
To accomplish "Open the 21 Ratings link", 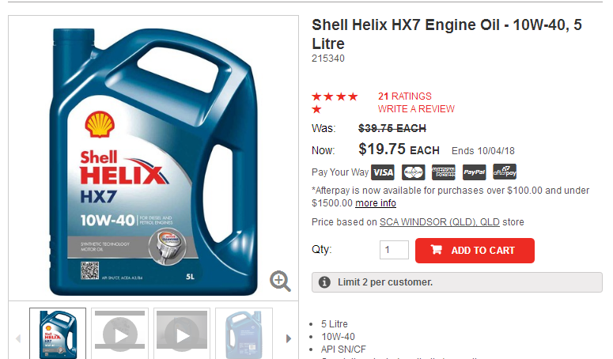I will (405, 96).
